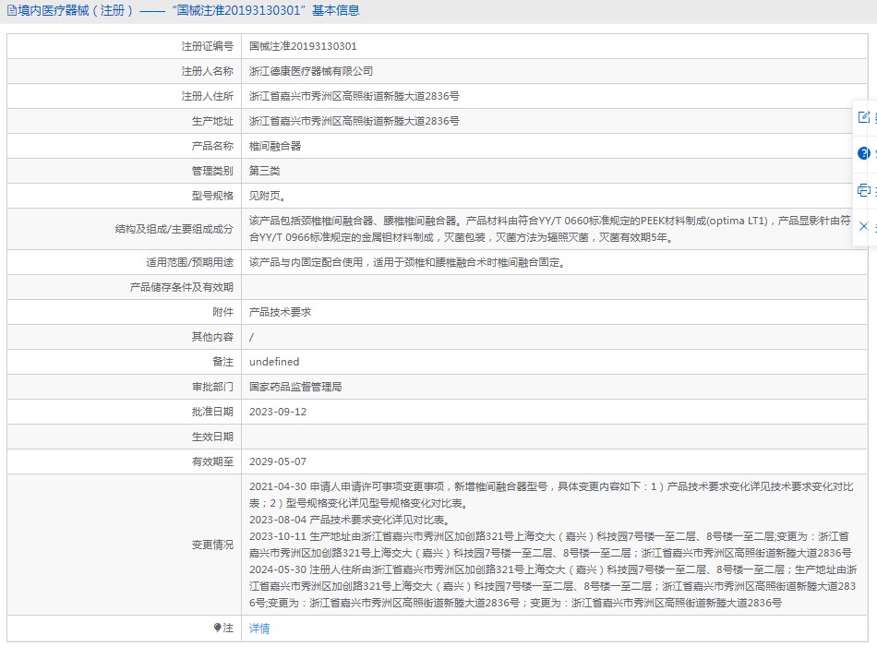
Task: Close the floating side panel with X
Action: [x=864, y=226]
